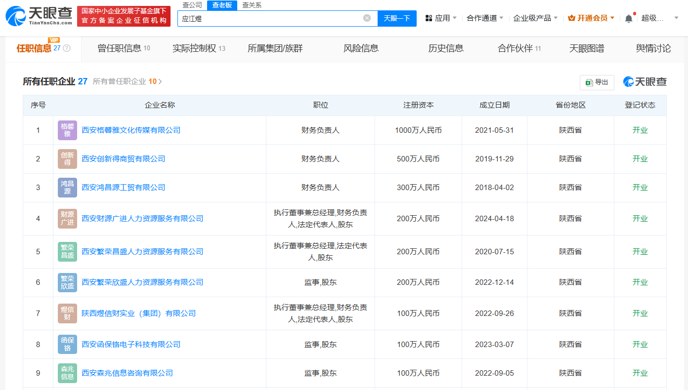Open the 开通会员 membership dropdown

click(x=591, y=18)
